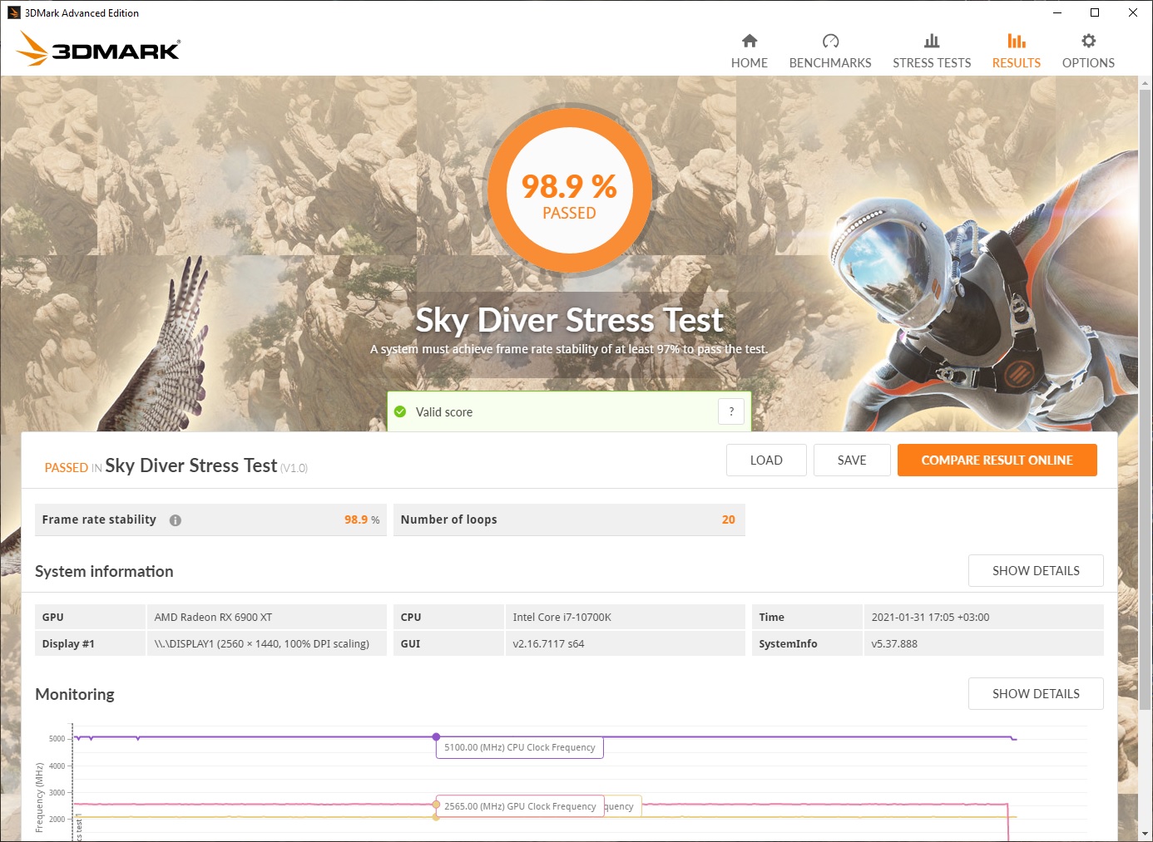Image resolution: width=1153 pixels, height=842 pixels.
Task: Click the 2021-01-31 17:05 +03:00 time value
Action: (930, 618)
